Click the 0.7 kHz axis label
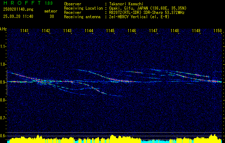This screenshot has width=225, height=143. coord(3,118)
